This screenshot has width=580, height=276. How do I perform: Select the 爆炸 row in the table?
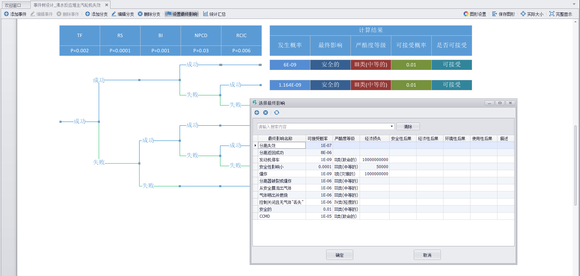click(281, 174)
